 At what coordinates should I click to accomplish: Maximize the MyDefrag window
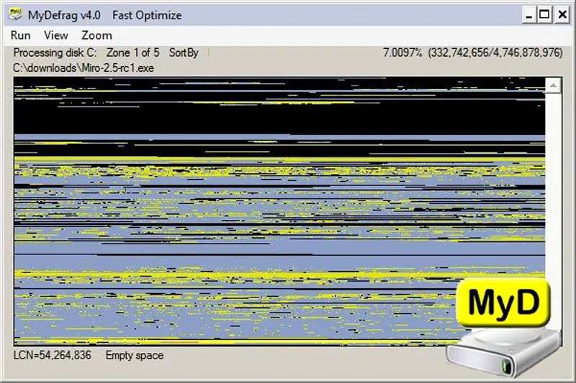pos(544,15)
